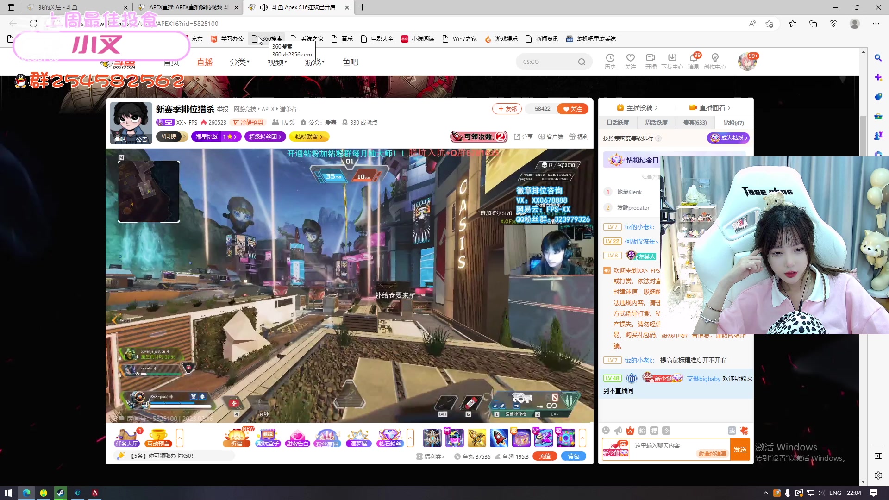Expand 主播投稿 section
889x500 pixels.
tap(637, 108)
